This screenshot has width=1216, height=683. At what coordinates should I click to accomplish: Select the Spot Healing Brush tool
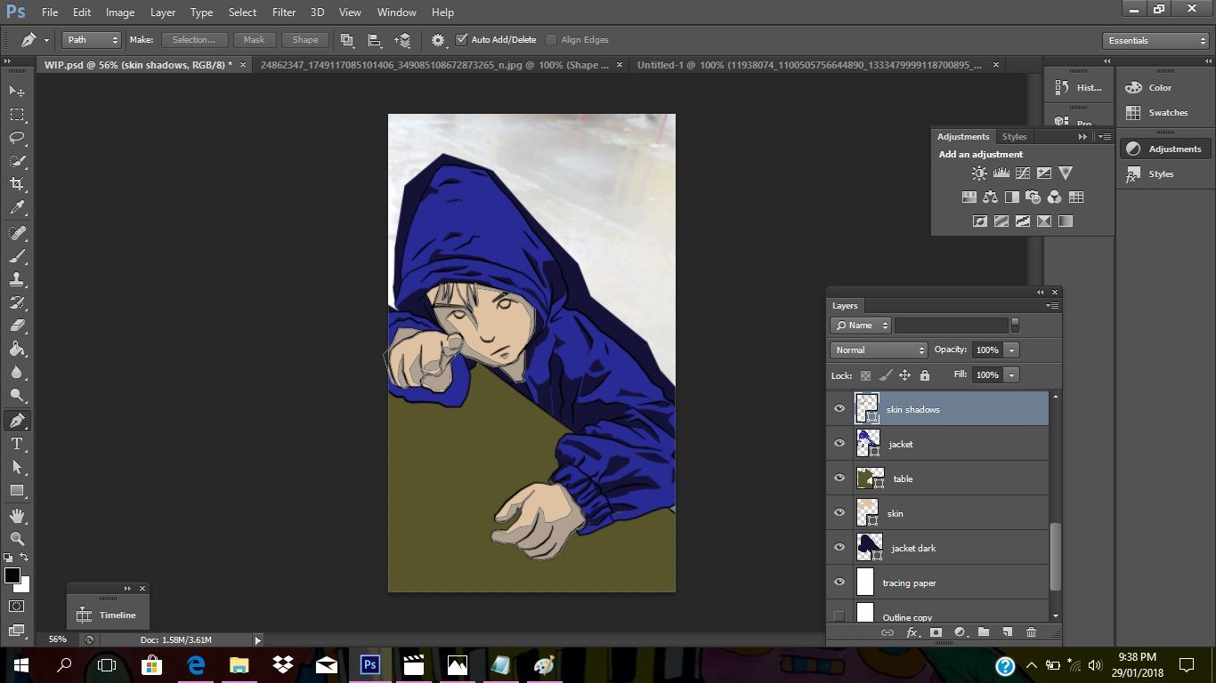17,233
